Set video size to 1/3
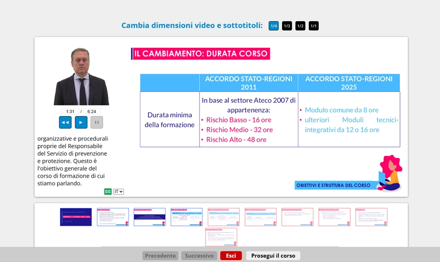The width and height of the screenshot is (440, 262). [287, 26]
